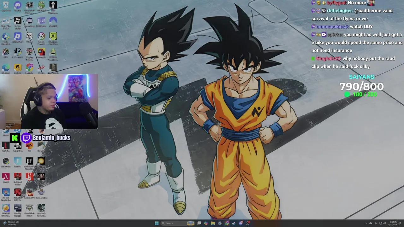This screenshot has height=227, width=404.
Task: Open OBS Studio from the desktop
Action: pos(6,162)
